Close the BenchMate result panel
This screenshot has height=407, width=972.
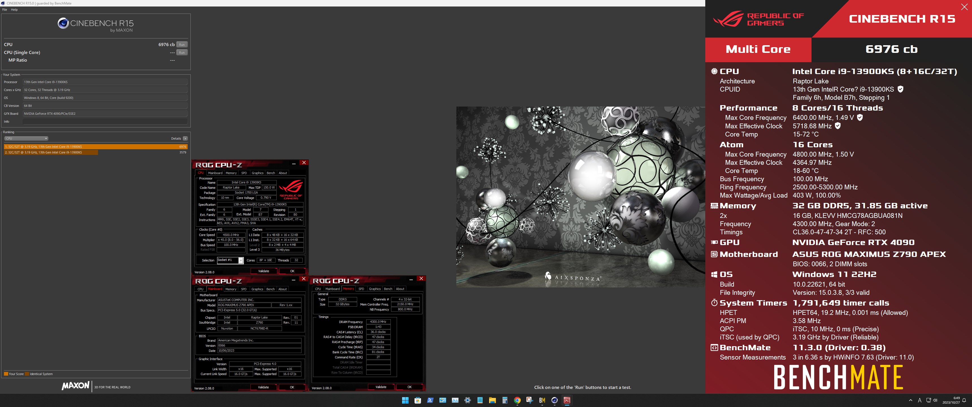pos(964,7)
